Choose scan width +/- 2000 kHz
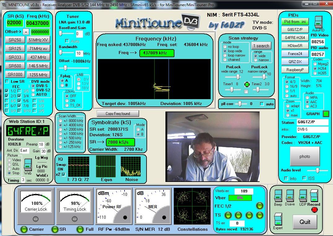Viewport: 333px width, 236px height. pyautogui.click(x=60, y=129)
